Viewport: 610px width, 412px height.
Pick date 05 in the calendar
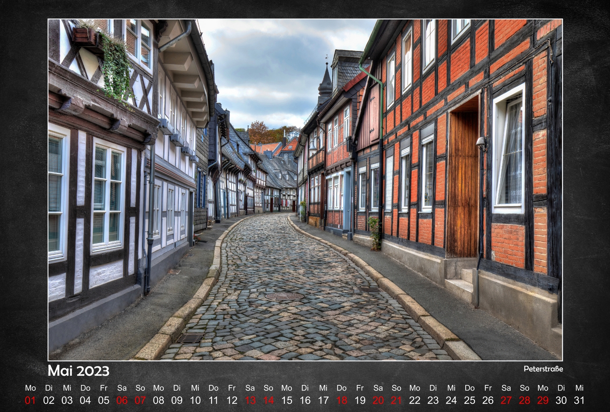[x=104, y=400]
